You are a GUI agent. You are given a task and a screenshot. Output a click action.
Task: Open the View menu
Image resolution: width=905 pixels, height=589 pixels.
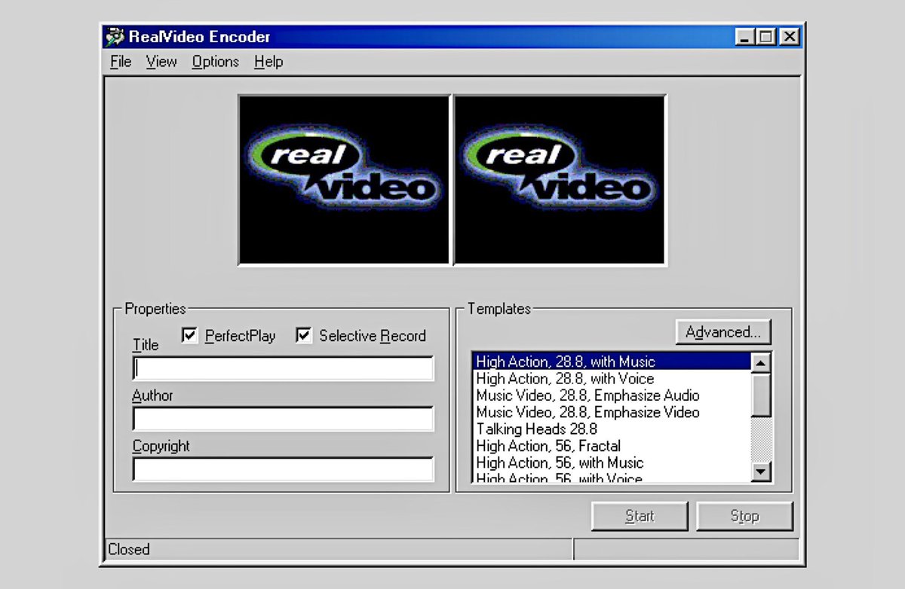[x=161, y=62]
